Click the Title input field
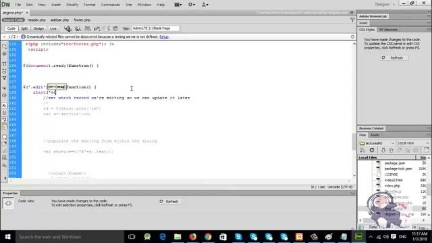 (x=155, y=28)
